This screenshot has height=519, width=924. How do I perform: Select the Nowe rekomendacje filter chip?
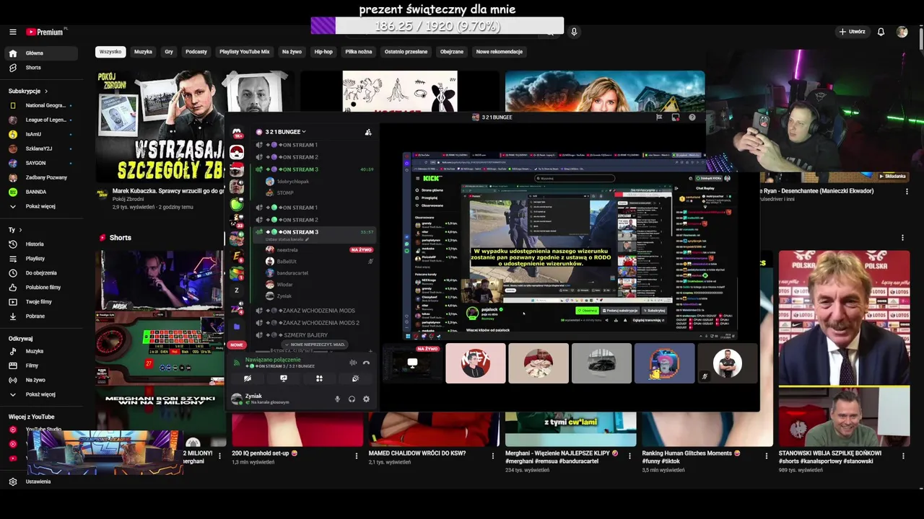point(500,52)
